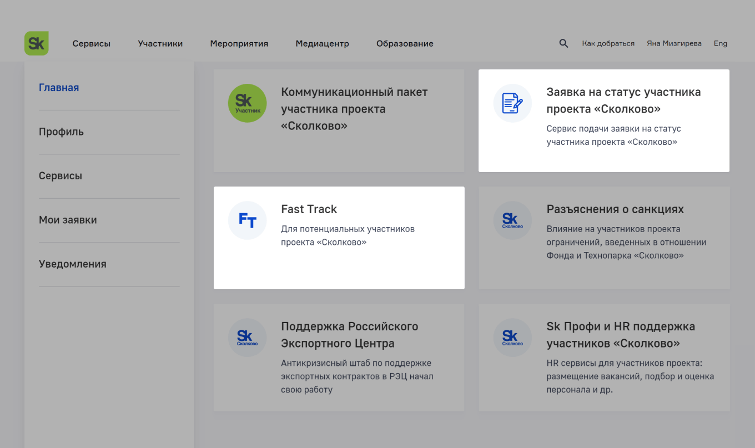This screenshot has width=755, height=448.
Task: Open the Участники top menu
Action: 160,43
